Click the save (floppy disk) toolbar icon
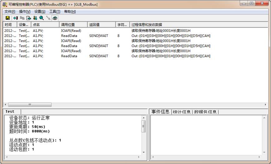 coord(7,18)
